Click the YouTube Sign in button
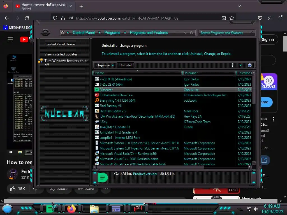This screenshot has height=215, width=287. pos(268,39)
